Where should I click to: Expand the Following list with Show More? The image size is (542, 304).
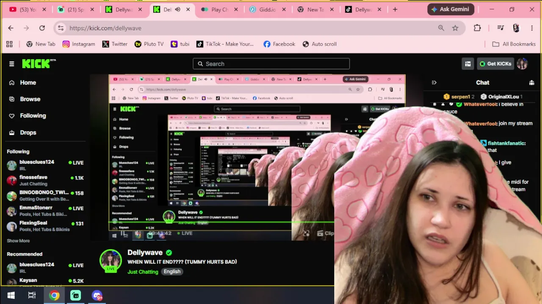coord(18,241)
